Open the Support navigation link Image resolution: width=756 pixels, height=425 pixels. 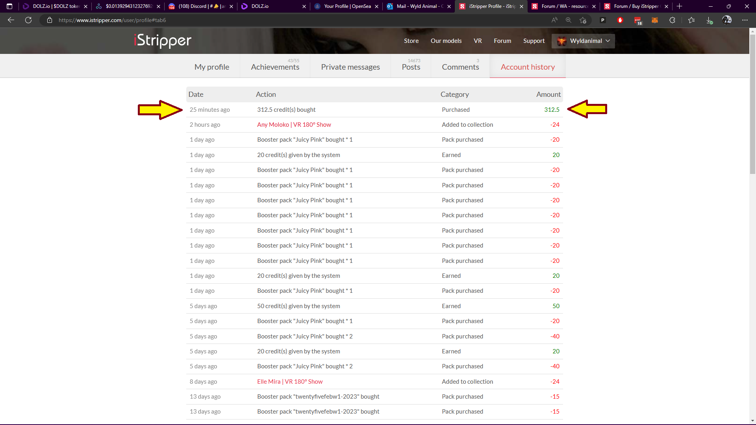coord(534,41)
